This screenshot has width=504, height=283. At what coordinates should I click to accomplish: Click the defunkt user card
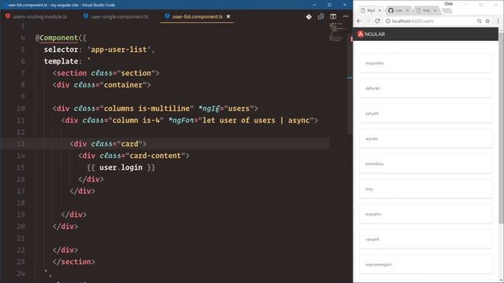425,88
